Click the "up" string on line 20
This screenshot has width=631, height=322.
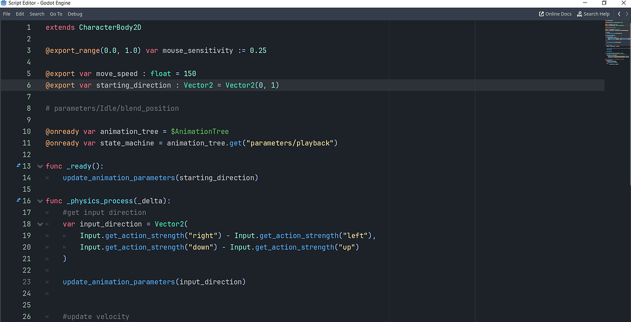click(x=346, y=248)
